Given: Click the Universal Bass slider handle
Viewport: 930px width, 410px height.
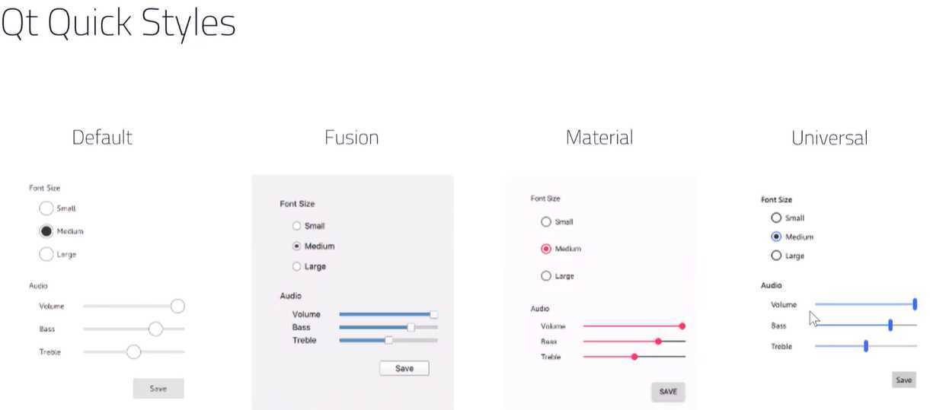Looking at the screenshot, I should (890, 326).
